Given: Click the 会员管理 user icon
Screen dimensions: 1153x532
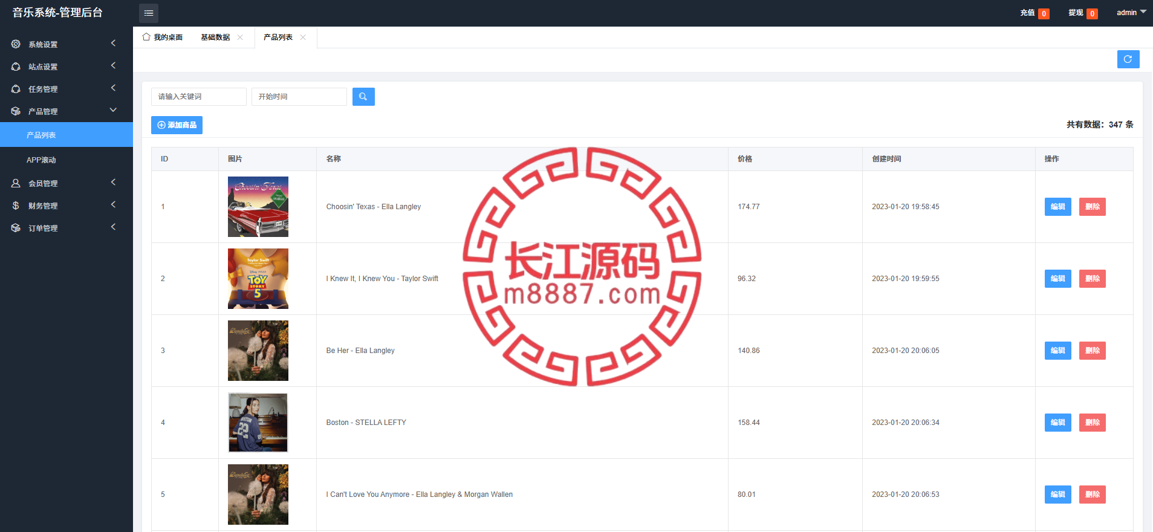Looking at the screenshot, I should tap(16, 183).
